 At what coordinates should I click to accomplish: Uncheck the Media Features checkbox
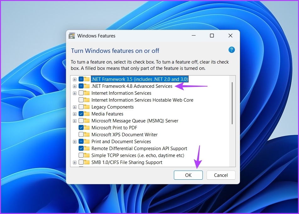click(x=81, y=114)
